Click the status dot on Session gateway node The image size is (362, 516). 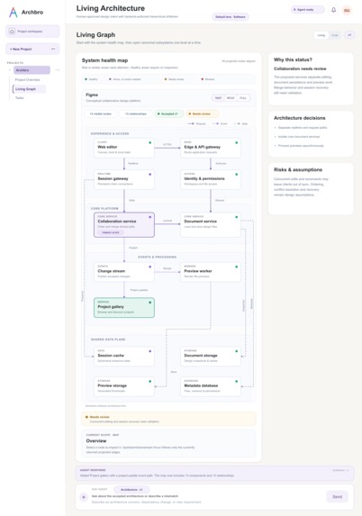tap(150, 175)
